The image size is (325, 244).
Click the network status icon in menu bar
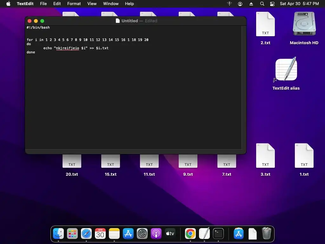coord(229,4)
